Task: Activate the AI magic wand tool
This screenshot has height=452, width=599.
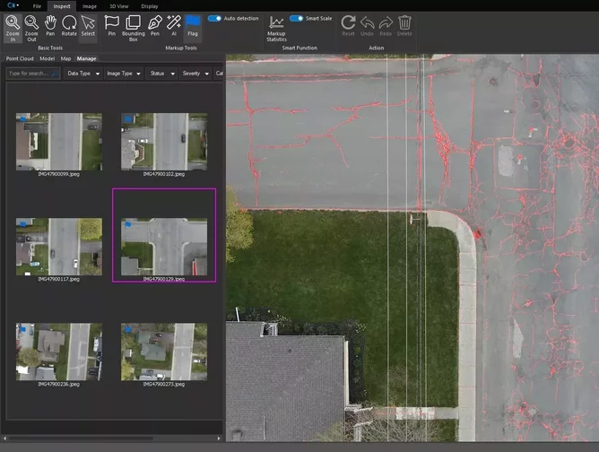Action: point(174,26)
